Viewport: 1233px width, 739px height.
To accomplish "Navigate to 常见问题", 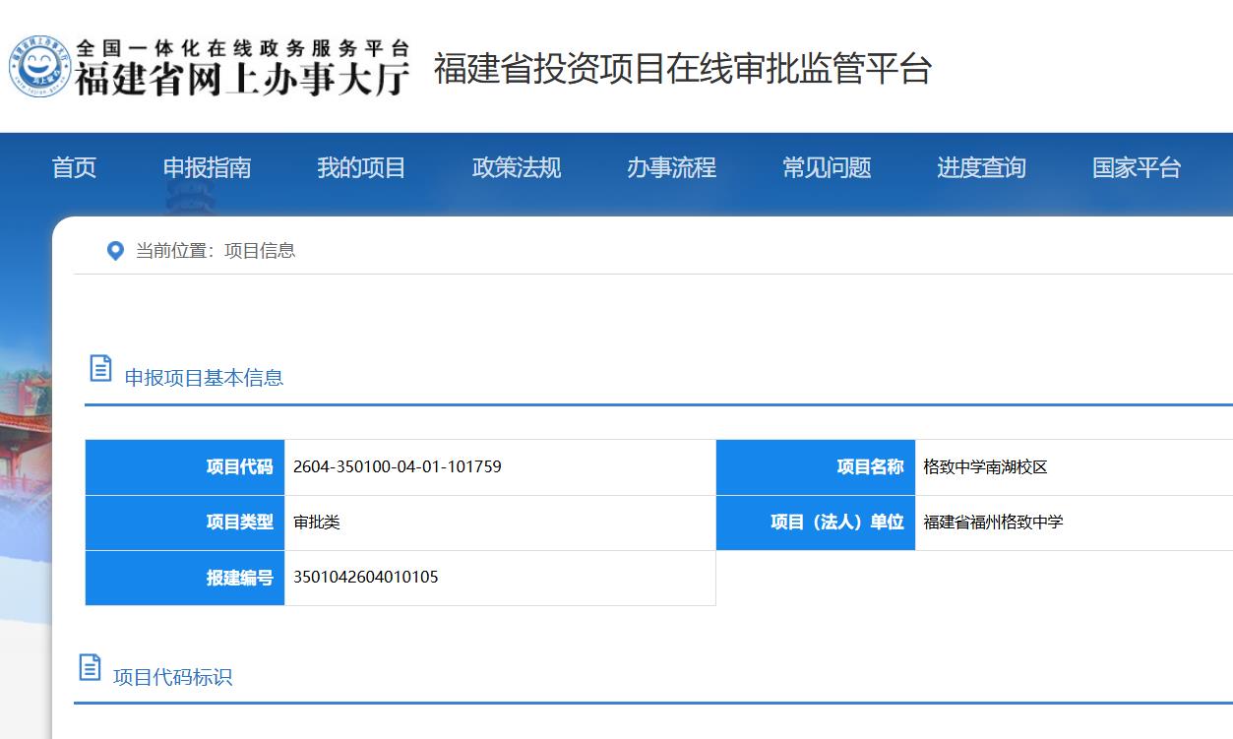I will tap(827, 168).
